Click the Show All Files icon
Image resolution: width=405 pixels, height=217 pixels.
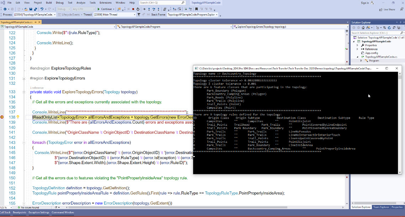tap(398, 27)
